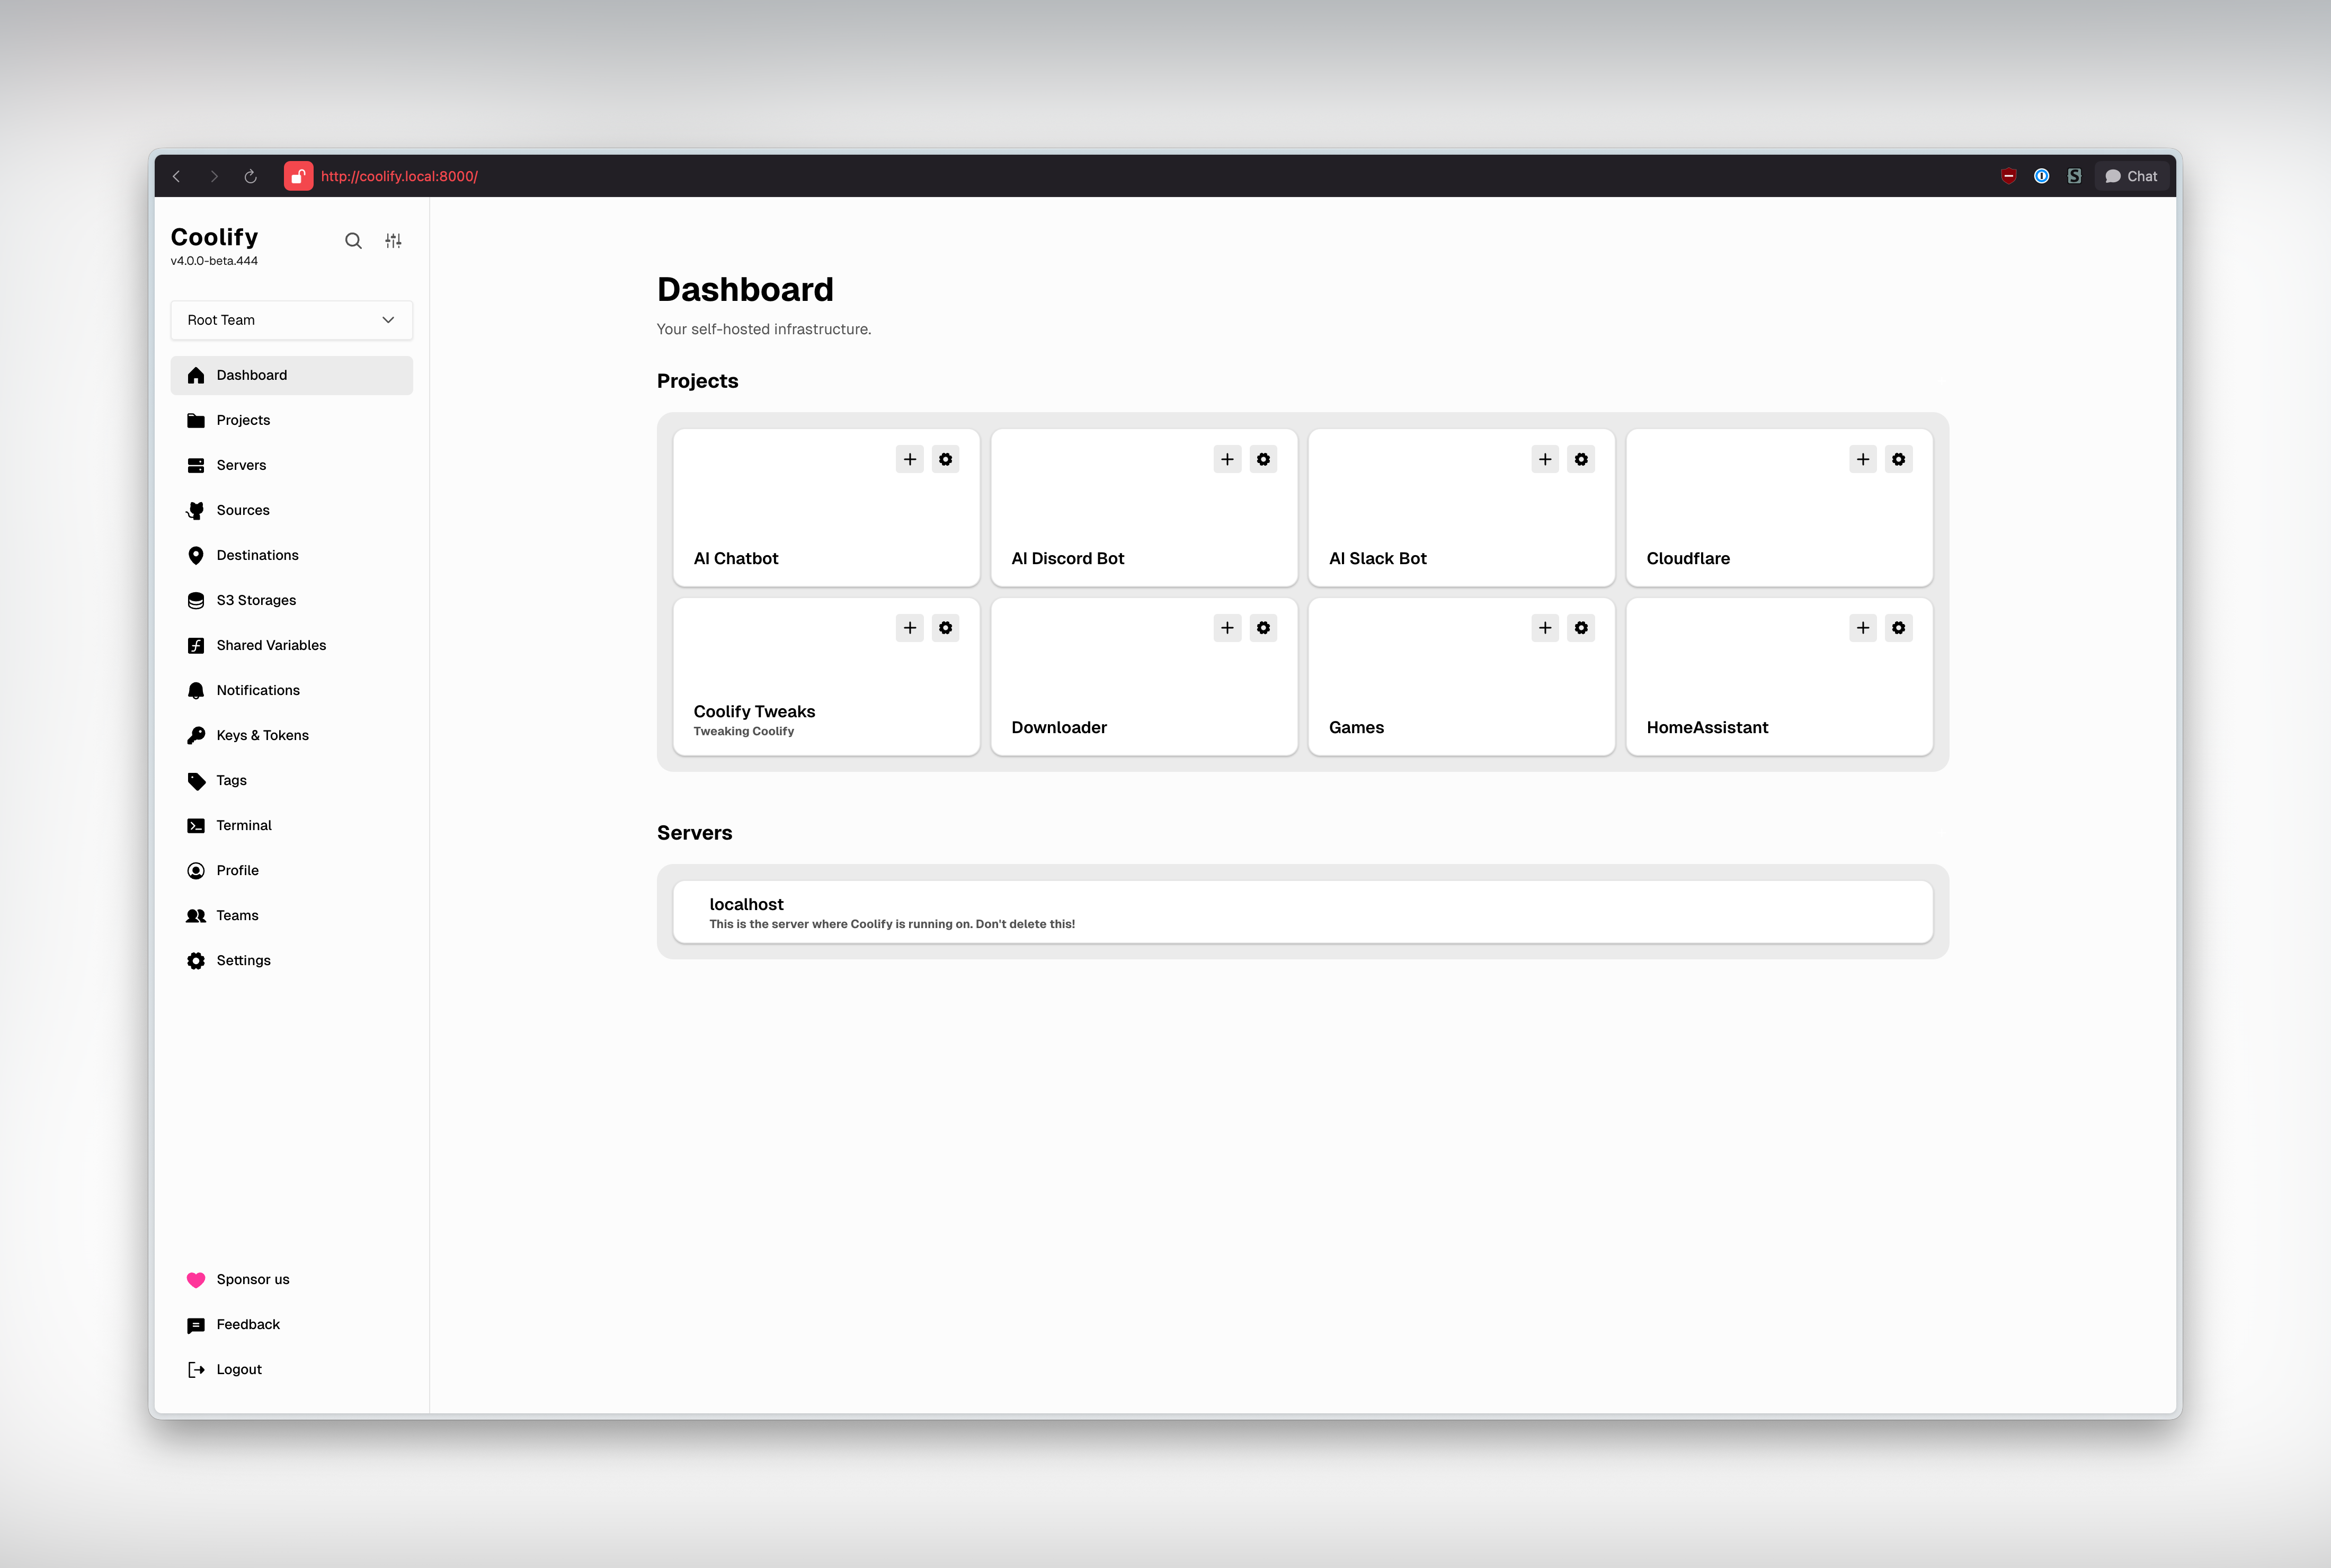Select the Sources sidebar icon
2331x1568 pixels.
click(196, 510)
